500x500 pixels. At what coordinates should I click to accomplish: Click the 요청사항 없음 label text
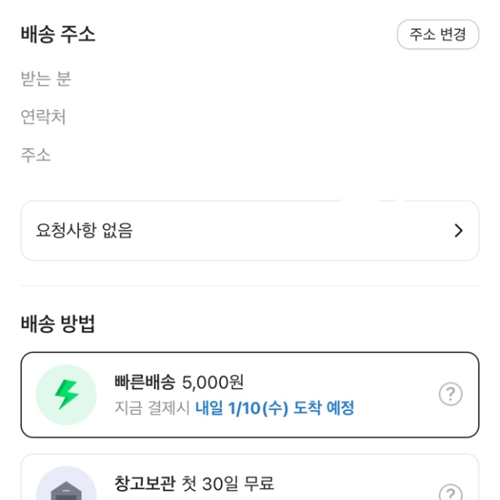[84, 230]
